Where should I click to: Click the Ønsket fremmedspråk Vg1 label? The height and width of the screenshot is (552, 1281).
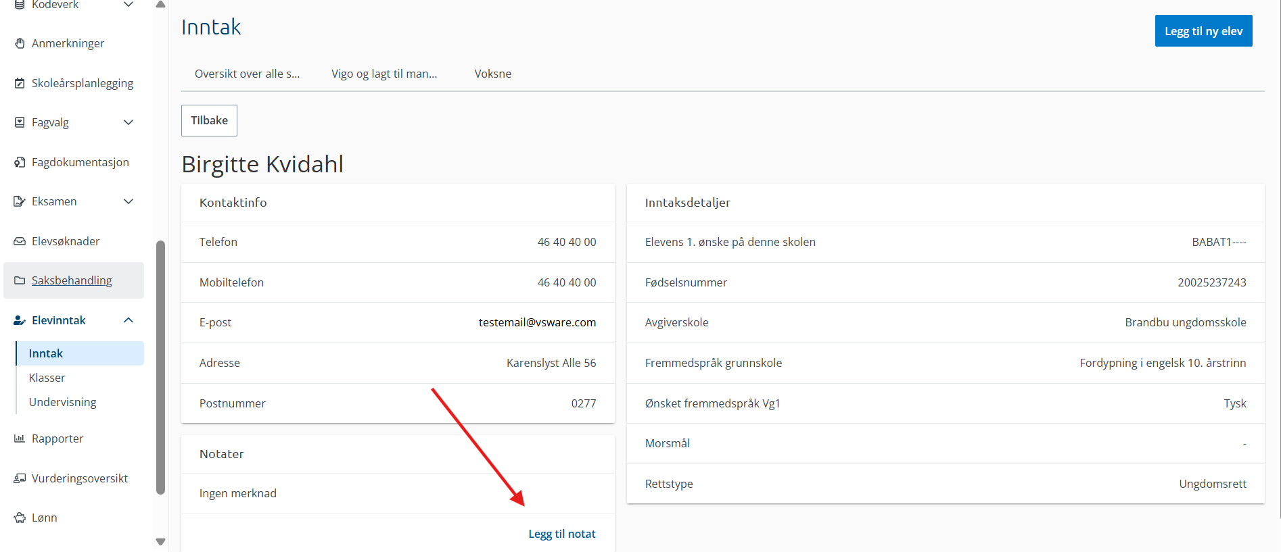(x=713, y=403)
